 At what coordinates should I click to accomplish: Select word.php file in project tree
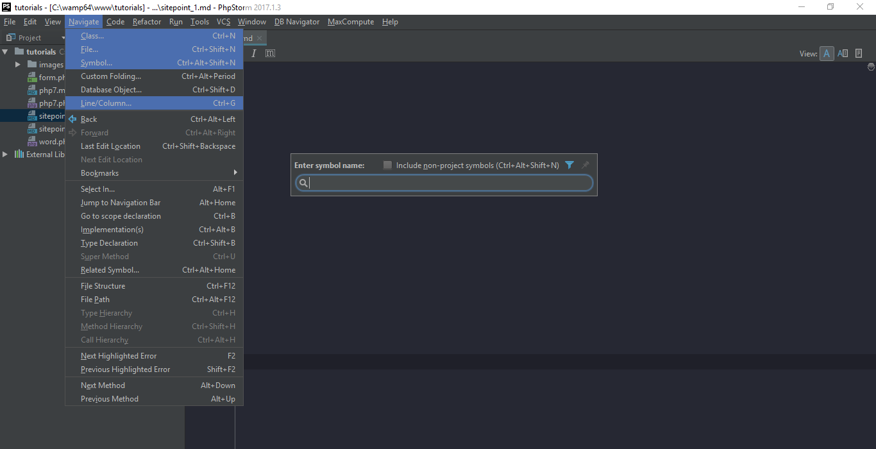(52, 142)
